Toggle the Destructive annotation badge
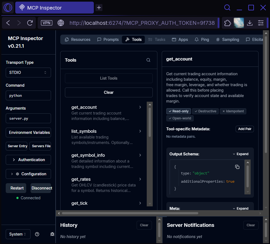270x244 pixels. (205, 111)
